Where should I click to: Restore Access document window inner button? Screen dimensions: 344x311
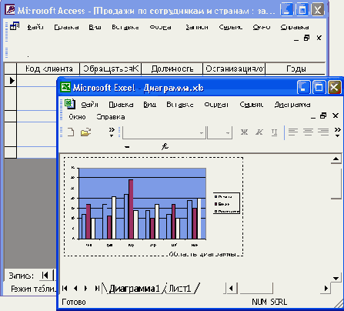(307, 38)
